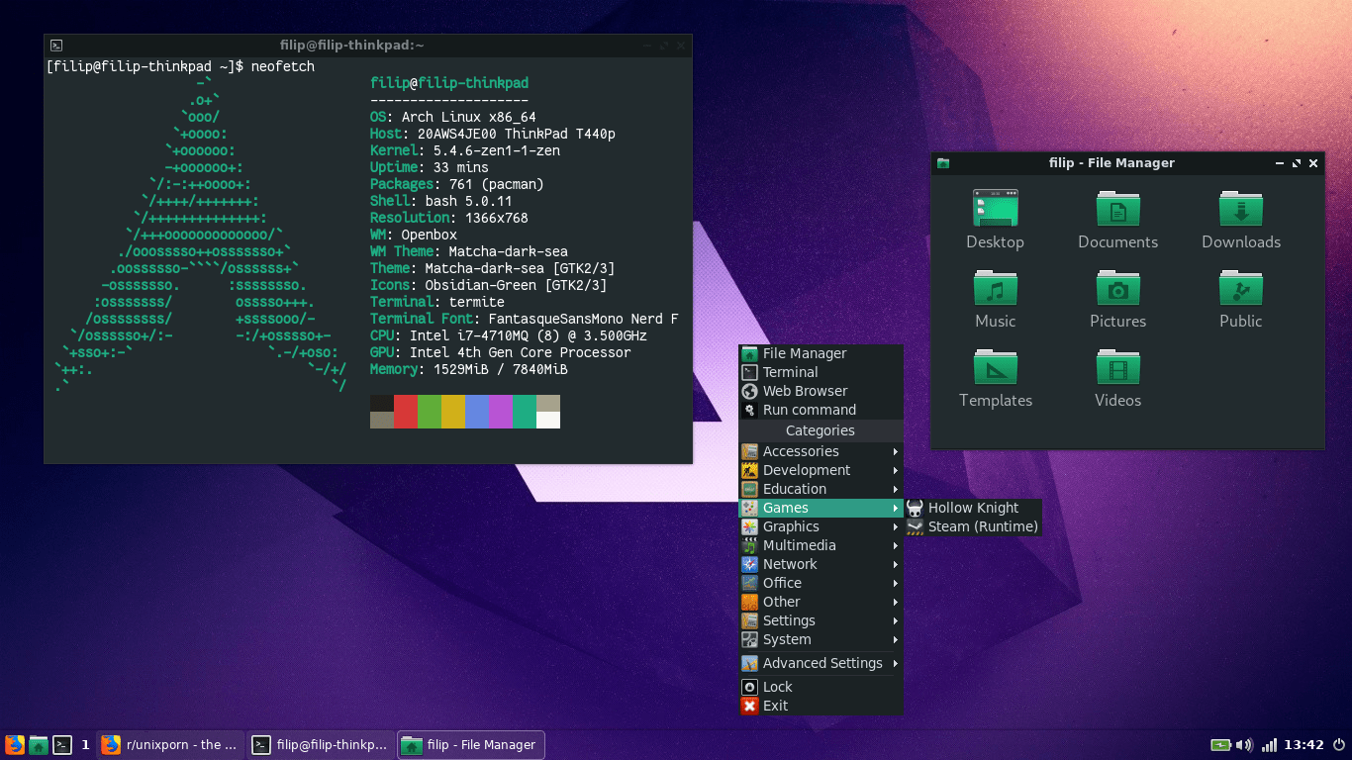Click the terminal title 'filip@filip-thinkpad:~'
This screenshot has height=760, width=1352.
351,45
